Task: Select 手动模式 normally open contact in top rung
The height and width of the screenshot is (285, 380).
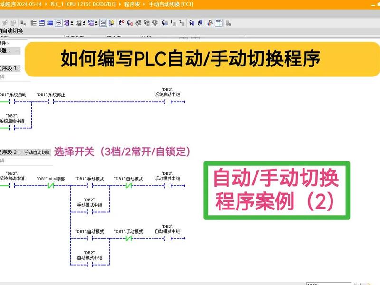Action: [x=89, y=186]
